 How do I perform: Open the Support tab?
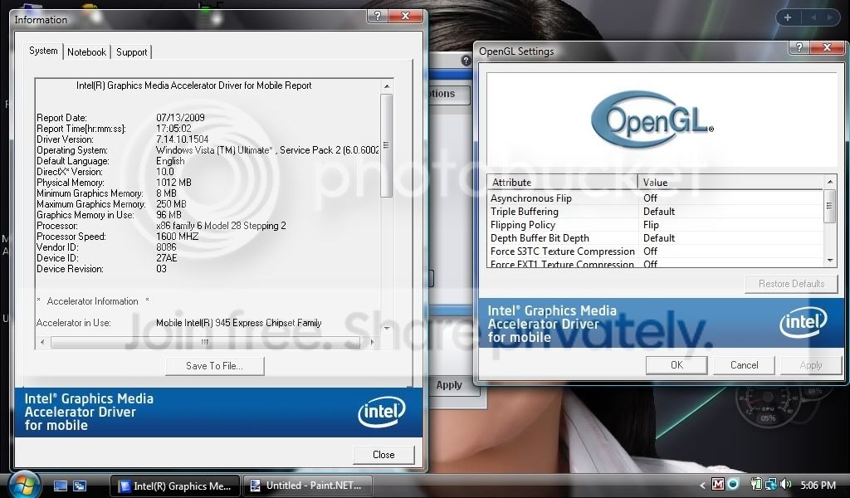[x=131, y=52]
